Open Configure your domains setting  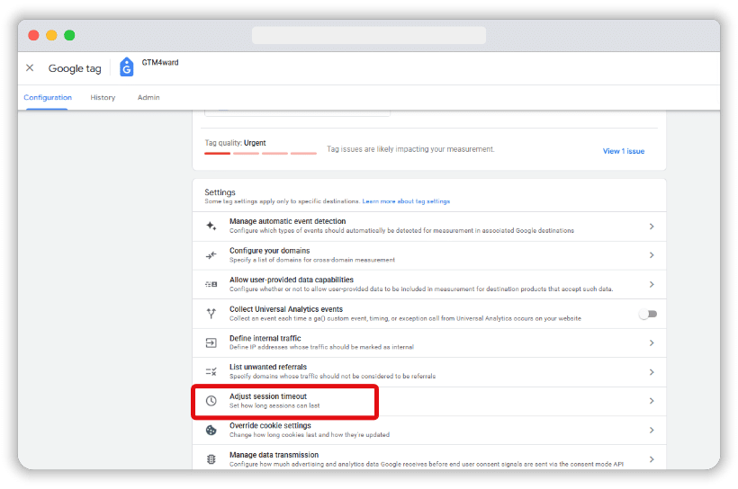click(x=429, y=255)
